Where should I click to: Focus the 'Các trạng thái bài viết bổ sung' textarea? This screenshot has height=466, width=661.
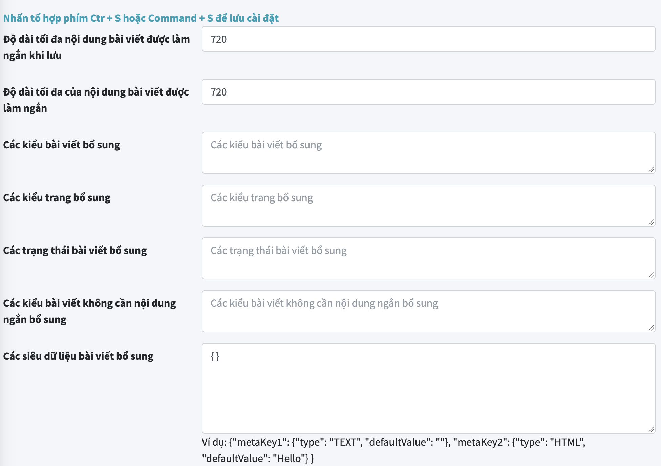(x=428, y=258)
